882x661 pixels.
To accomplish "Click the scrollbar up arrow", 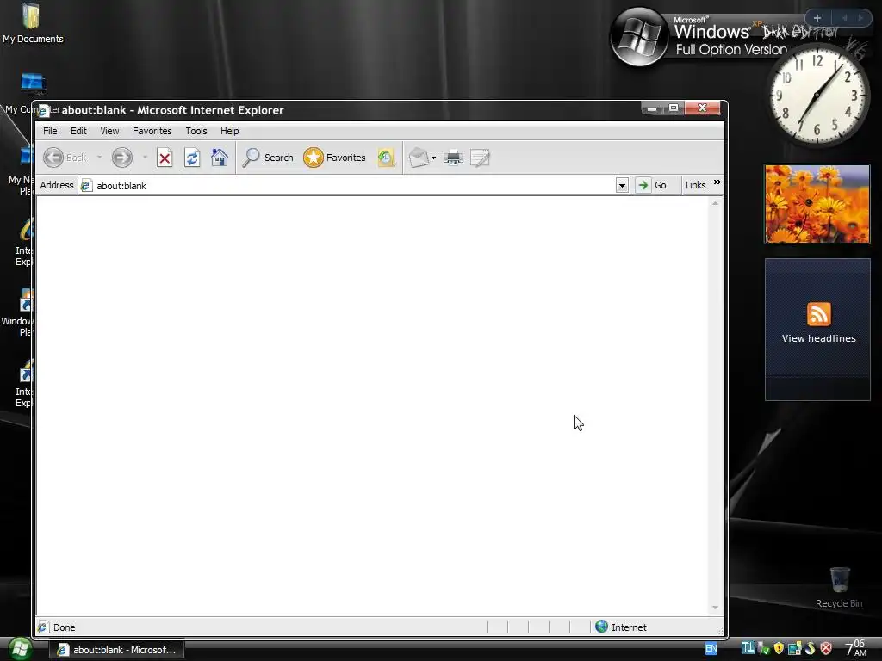I will pyautogui.click(x=715, y=203).
